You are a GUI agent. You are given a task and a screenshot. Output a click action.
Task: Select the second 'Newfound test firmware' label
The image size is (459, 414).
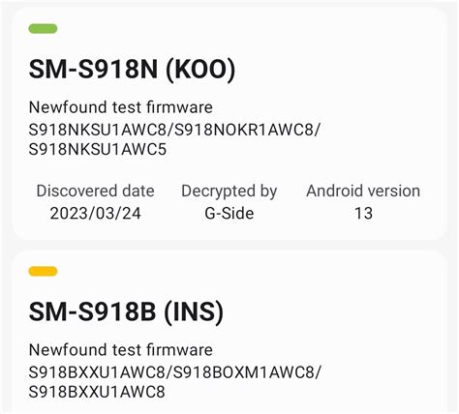tap(121, 350)
